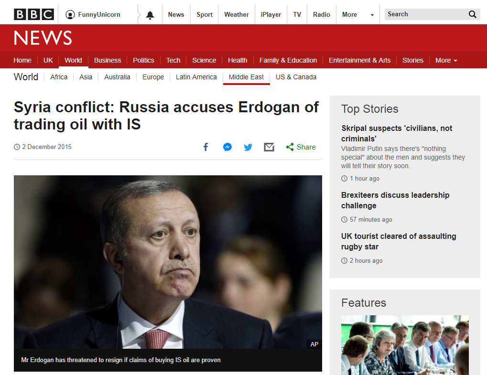
Task: Click the Top Stories heading
Action: coord(369,109)
